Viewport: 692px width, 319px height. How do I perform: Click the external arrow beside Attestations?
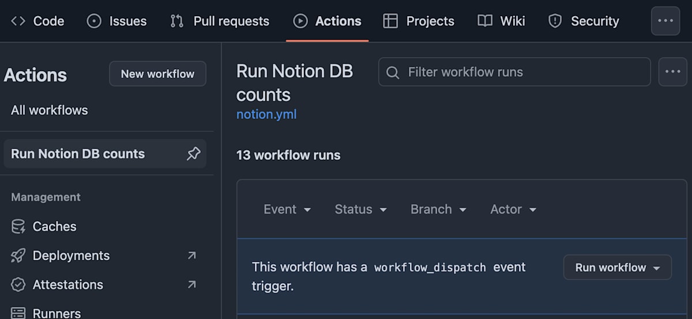(x=192, y=284)
